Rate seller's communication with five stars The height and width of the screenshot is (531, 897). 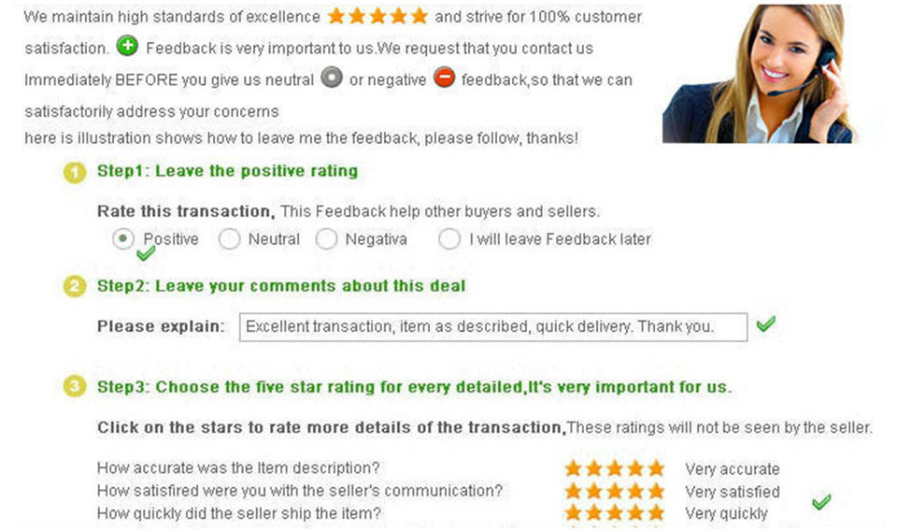coord(655,491)
